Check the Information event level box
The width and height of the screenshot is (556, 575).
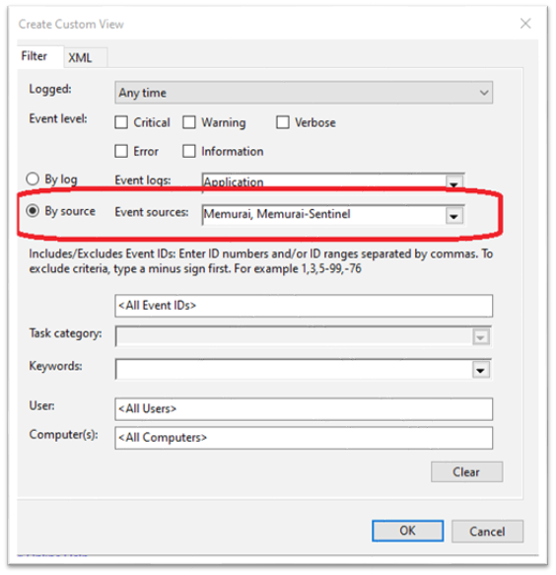[x=189, y=151]
